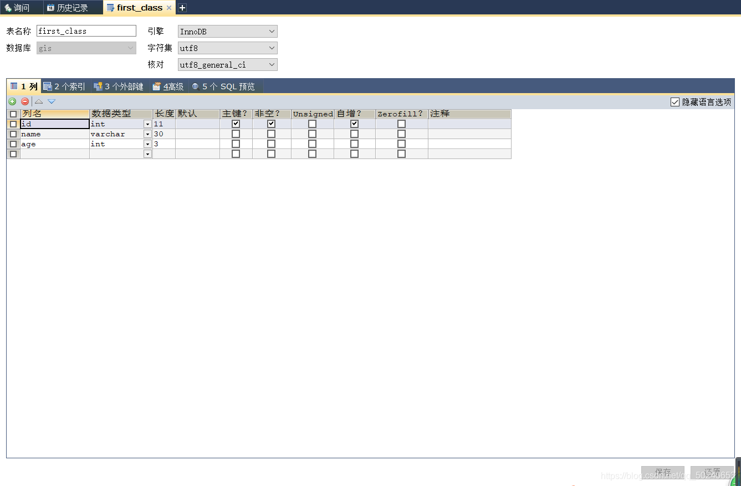Screen dimensions: 741x486
Task: Toggle 主键 checkbox for id row
Action: [236, 124]
